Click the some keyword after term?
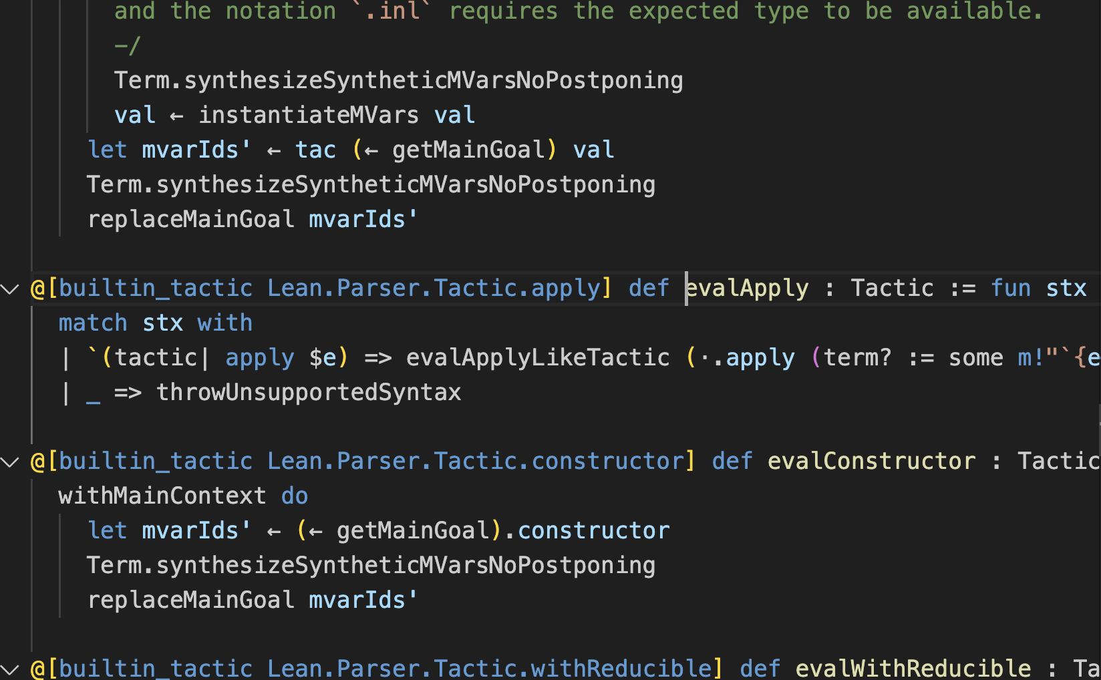The width and height of the screenshot is (1101, 680). click(975, 358)
